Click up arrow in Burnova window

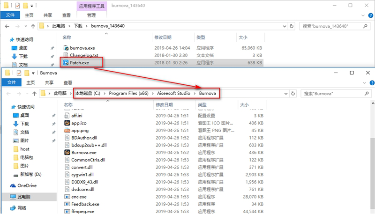[34, 93]
